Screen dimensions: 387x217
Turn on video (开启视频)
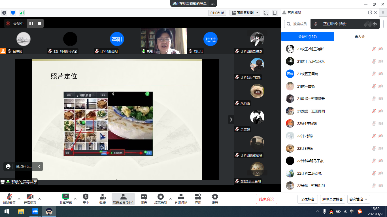tap(30, 199)
